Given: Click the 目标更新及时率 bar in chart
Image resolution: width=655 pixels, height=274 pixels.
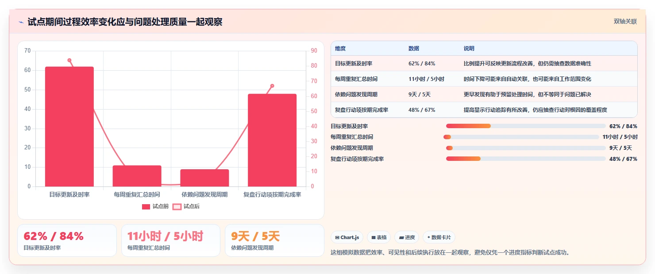Looking at the screenshot, I should (69, 126).
